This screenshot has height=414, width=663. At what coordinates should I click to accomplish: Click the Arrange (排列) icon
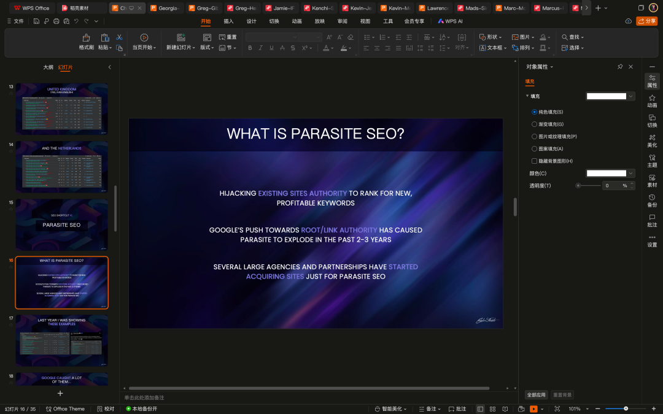click(515, 48)
